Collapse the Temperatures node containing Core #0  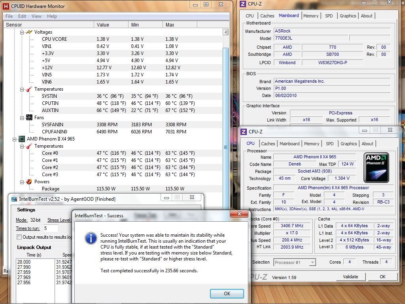(22, 146)
